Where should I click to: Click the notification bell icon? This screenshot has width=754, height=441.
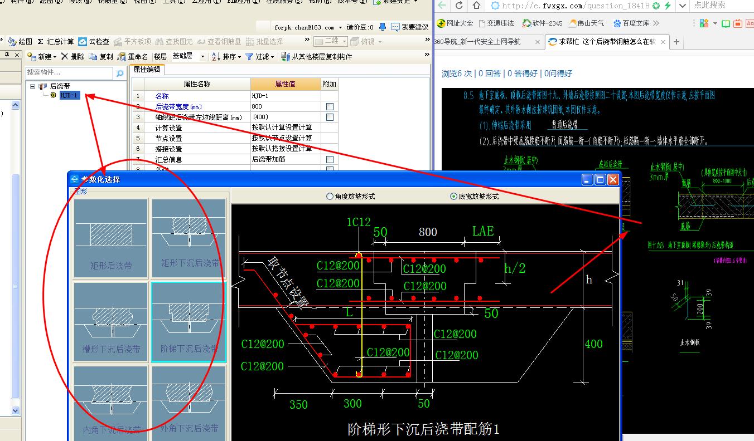pos(382,27)
